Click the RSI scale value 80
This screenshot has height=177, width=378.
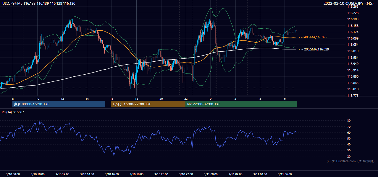(349, 121)
